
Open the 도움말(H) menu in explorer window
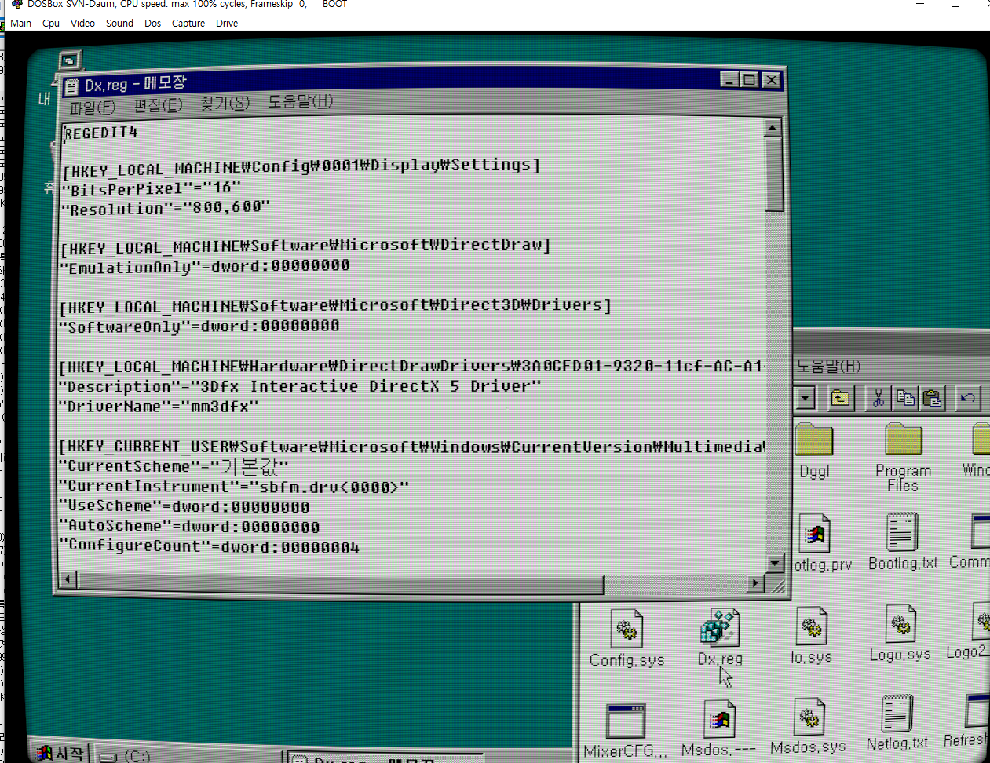tap(828, 366)
